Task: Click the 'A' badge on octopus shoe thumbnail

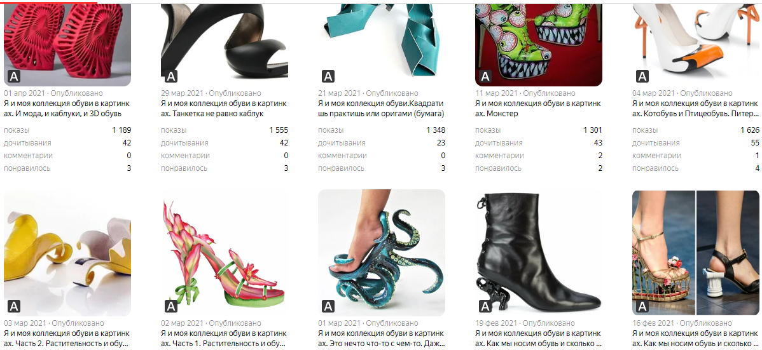Action: tap(328, 306)
